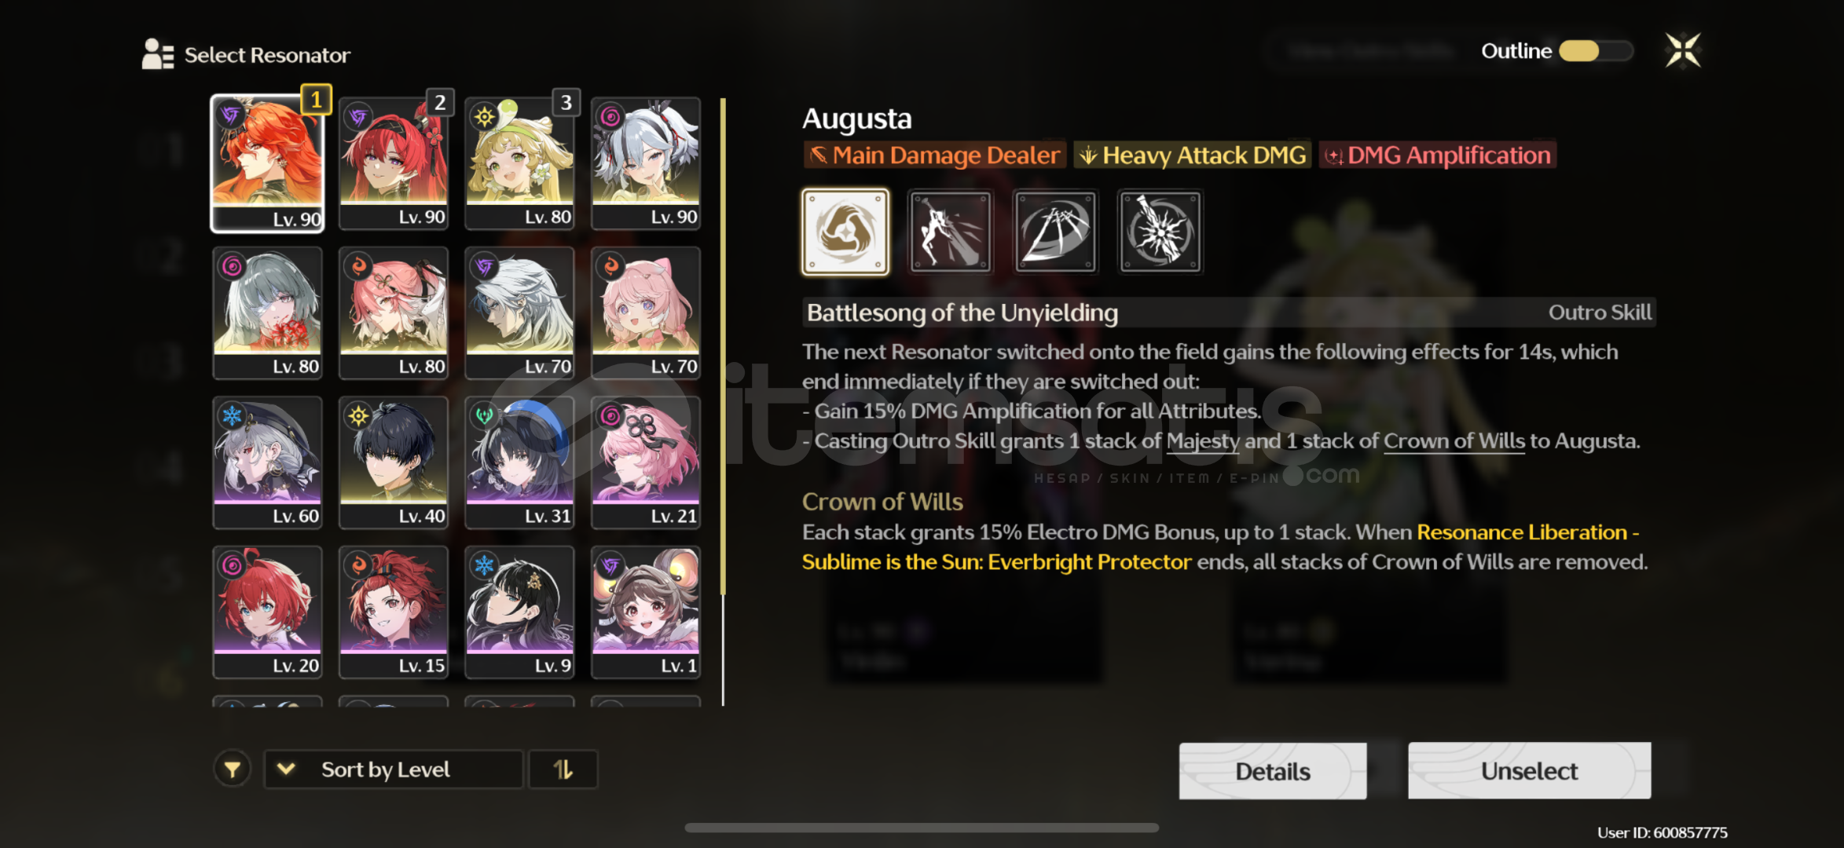The height and width of the screenshot is (848, 1844).
Task: Click the Select Resonator header icon
Action: tap(157, 54)
